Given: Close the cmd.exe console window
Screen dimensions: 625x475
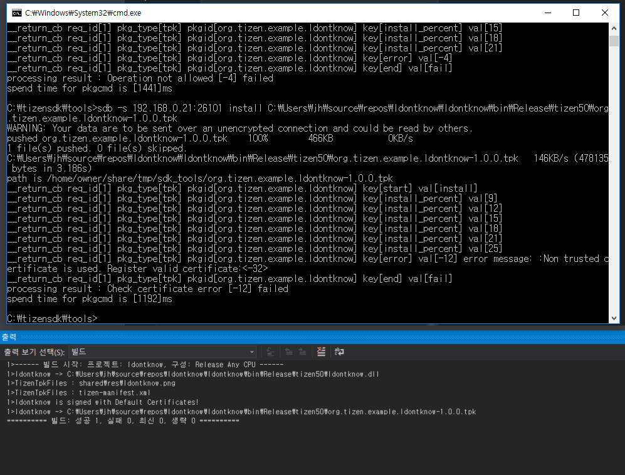Looking at the screenshot, I should pyautogui.click(x=605, y=13).
